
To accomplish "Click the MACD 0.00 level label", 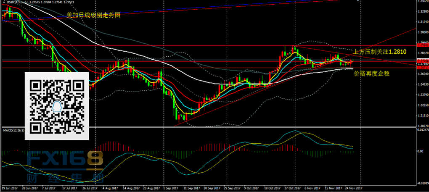I will [x=419, y=150].
